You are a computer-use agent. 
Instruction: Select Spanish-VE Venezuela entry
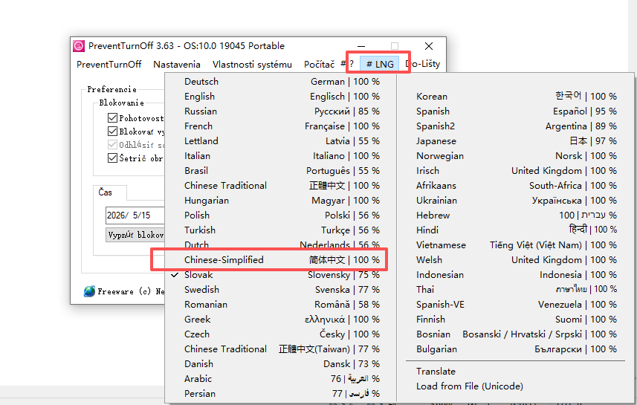click(516, 304)
